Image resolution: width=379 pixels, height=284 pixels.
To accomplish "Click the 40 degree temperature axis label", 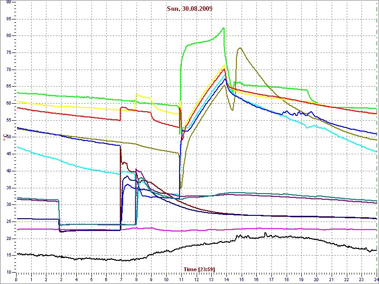I will click(x=9, y=171).
